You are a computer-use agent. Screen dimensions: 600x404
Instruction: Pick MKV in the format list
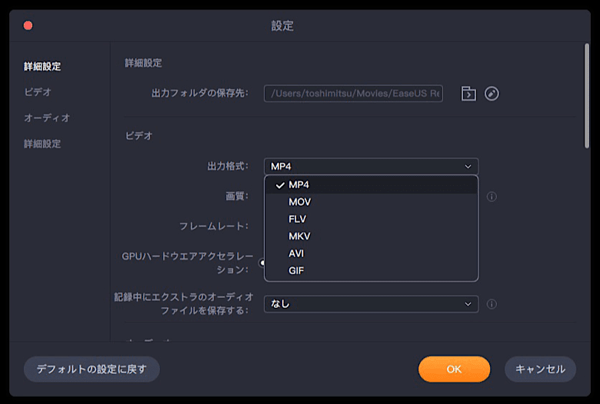pos(372,237)
